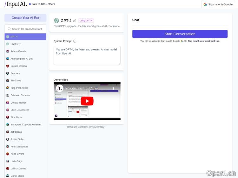Open Sign in with your email address link
The width and height of the screenshot is (238, 178).
pyautogui.click(x=203, y=41)
